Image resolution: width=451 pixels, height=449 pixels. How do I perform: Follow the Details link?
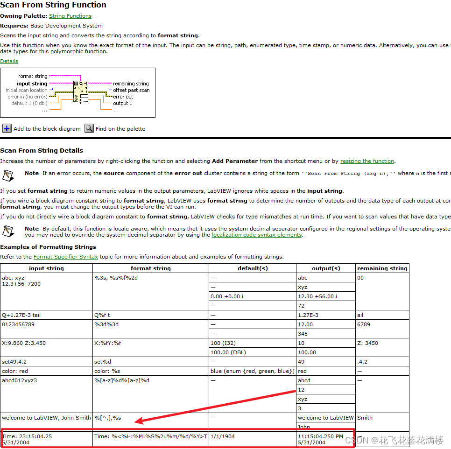tap(9, 61)
